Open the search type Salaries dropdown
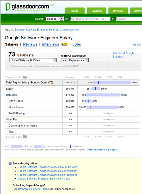 tap(55, 19)
